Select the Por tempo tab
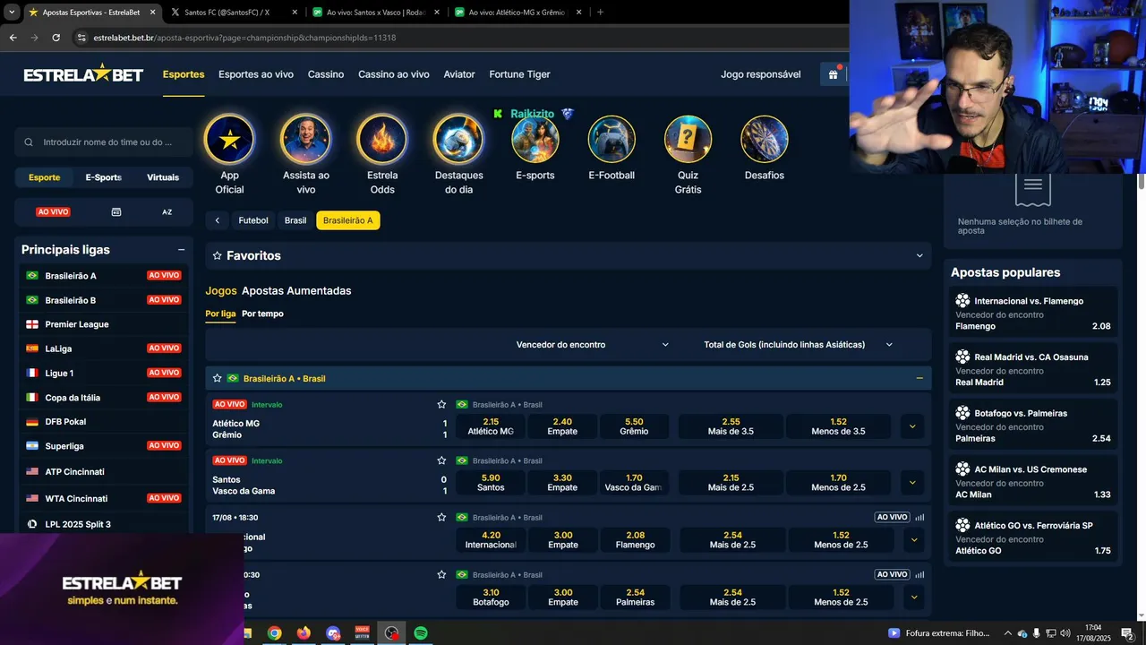 (x=262, y=314)
